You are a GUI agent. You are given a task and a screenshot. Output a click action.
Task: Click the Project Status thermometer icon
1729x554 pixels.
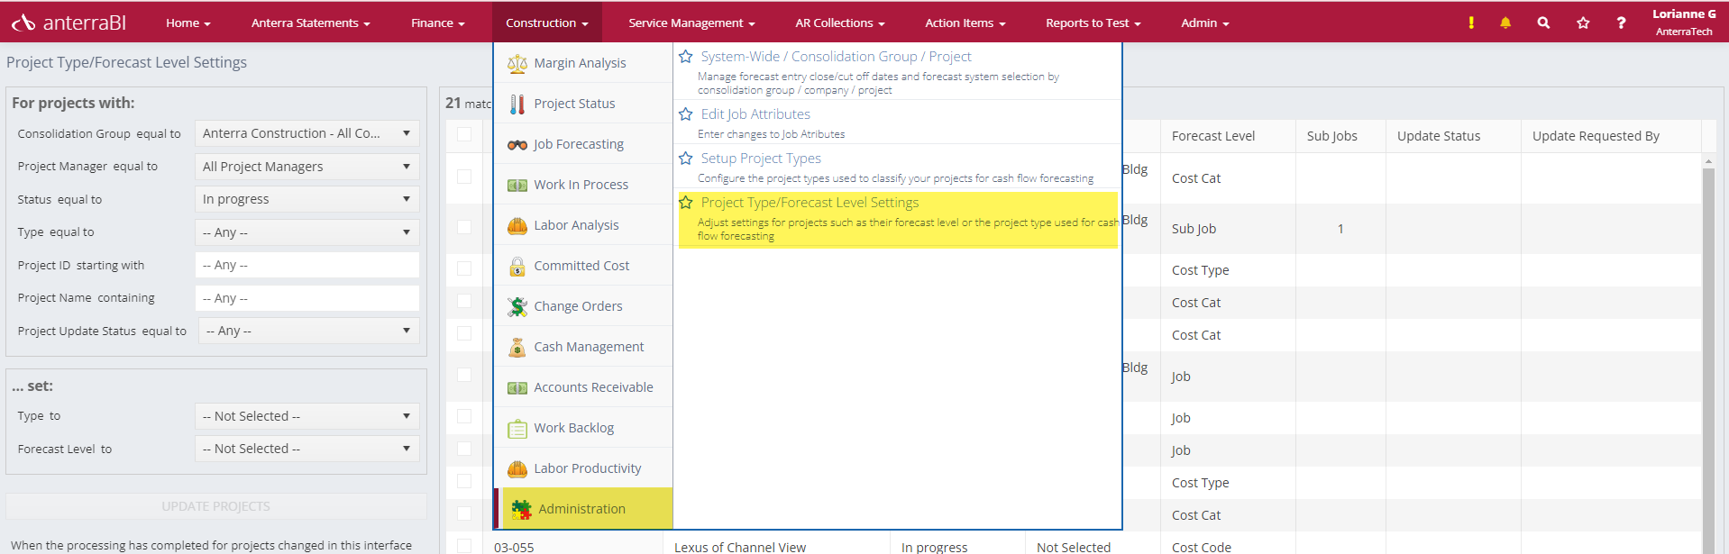(x=517, y=104)
